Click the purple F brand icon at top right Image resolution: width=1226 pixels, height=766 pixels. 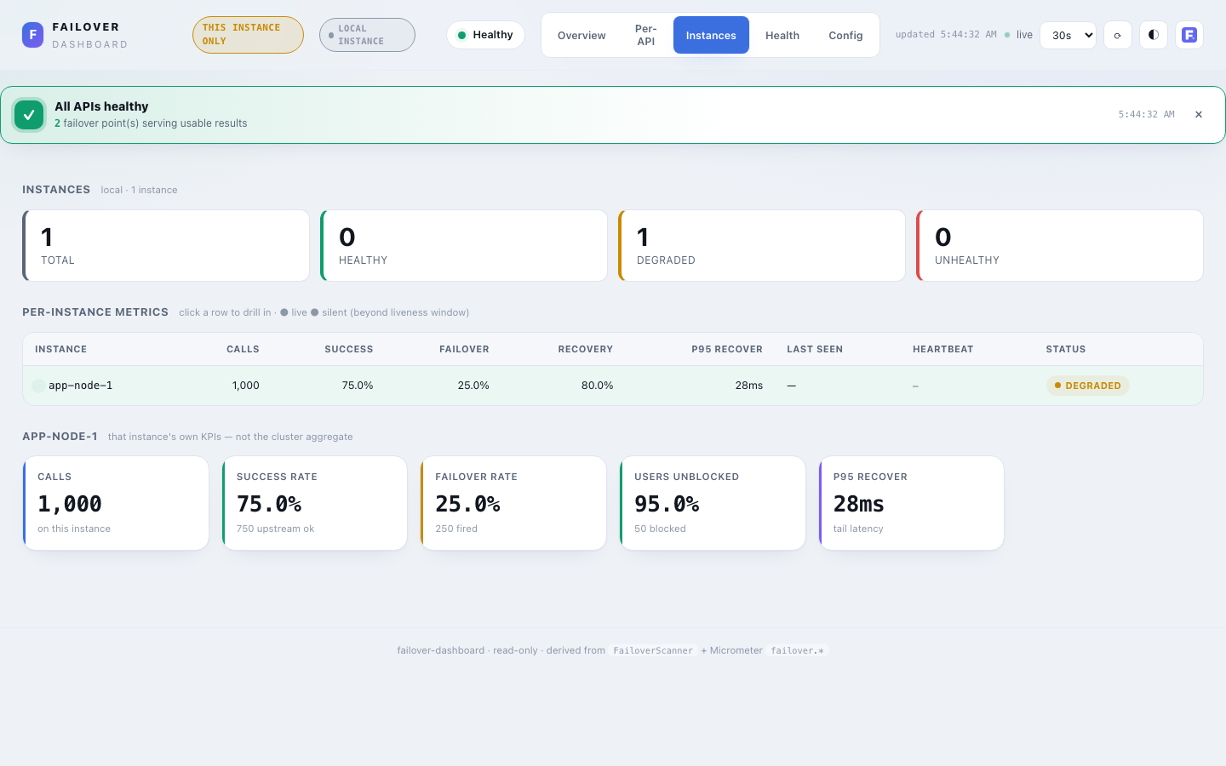tap(1189, 35)
